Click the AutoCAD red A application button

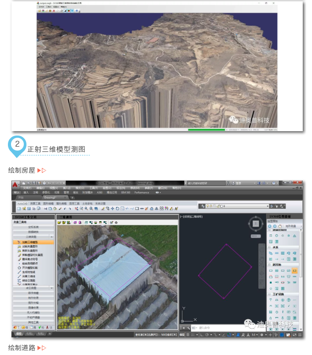coord(15,185)
